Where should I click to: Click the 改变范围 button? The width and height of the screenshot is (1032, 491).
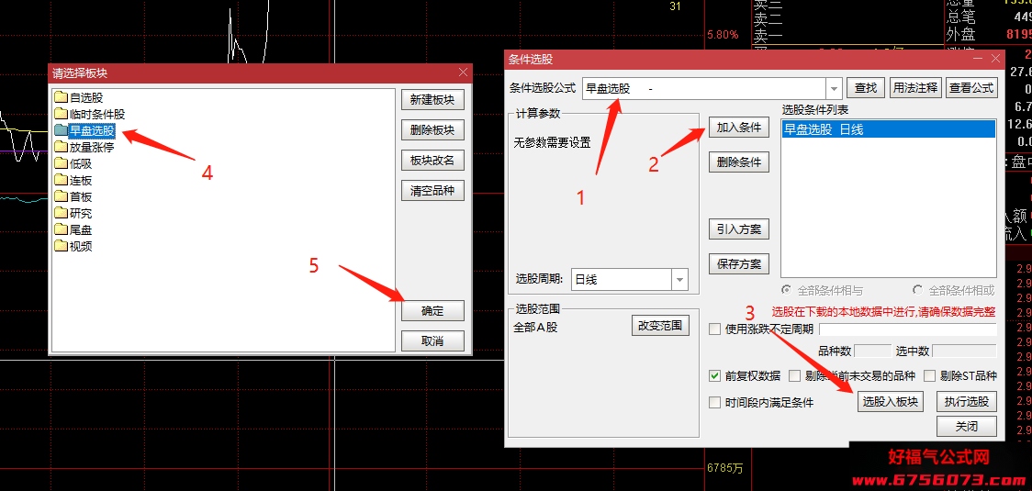tap(660, 326)
